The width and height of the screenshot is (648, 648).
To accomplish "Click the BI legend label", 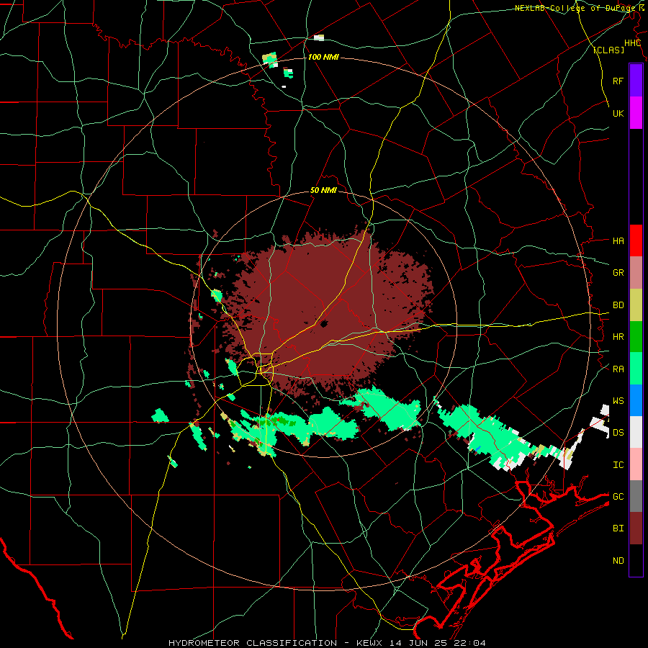I will point(618,528).
